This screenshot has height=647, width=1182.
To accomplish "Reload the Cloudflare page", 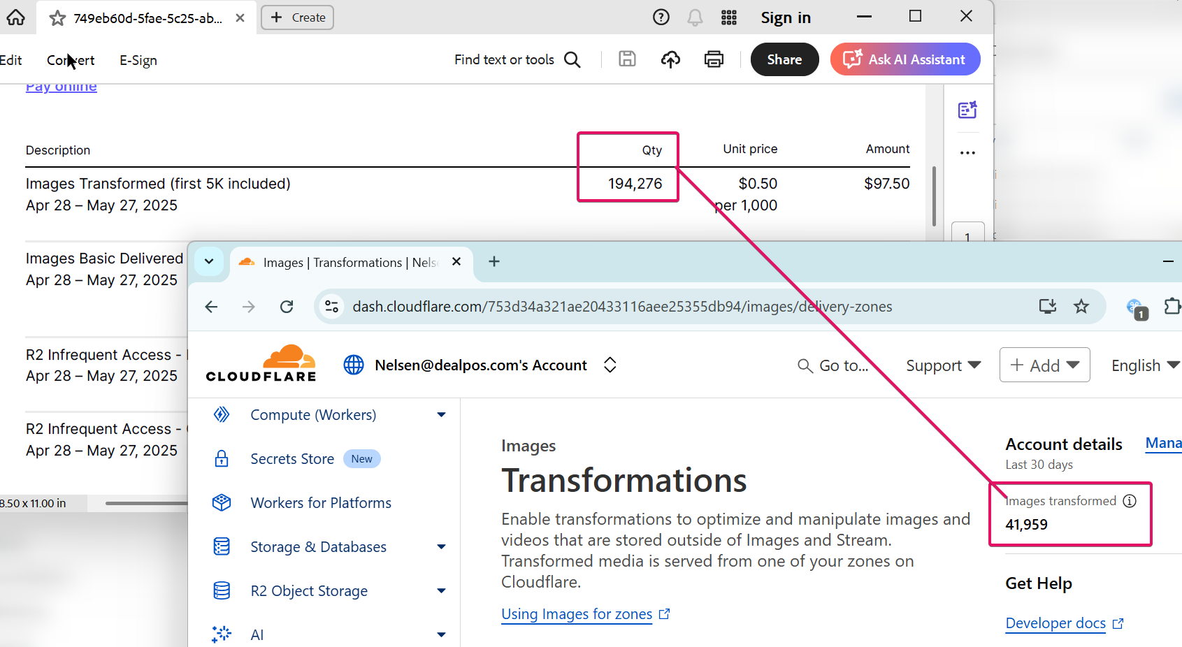I will [x=287, y=306].
